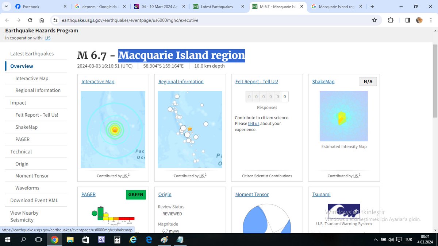This screenshot has height=246, width=438.
Task: Open the Extensions puzzle icon
Action: [391, 20]
